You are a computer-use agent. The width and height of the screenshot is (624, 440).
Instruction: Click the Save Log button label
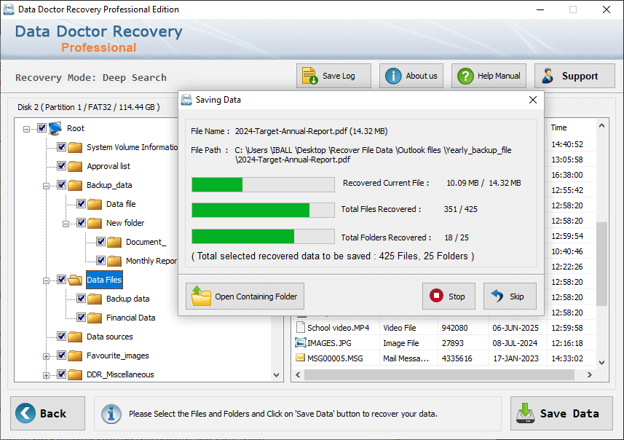coord(339,76)
